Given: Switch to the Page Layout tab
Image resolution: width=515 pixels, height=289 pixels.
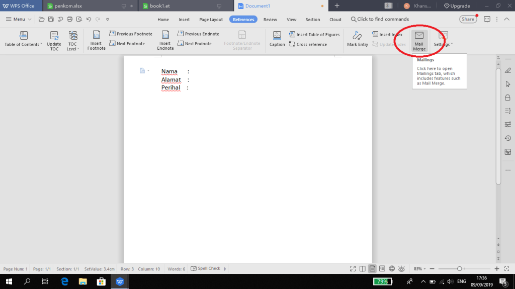Looking at the screenshot, I should click(211, 20).
